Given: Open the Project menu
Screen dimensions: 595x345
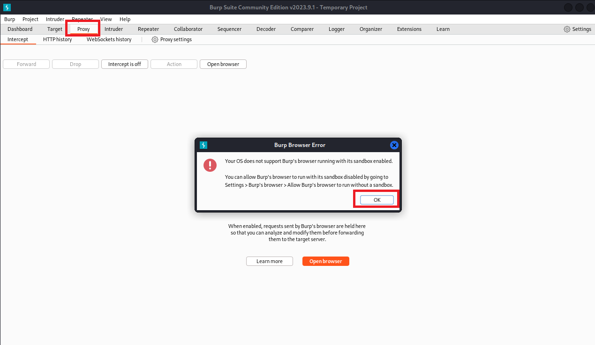Looking at the screenshot, I should pos(30,19).
